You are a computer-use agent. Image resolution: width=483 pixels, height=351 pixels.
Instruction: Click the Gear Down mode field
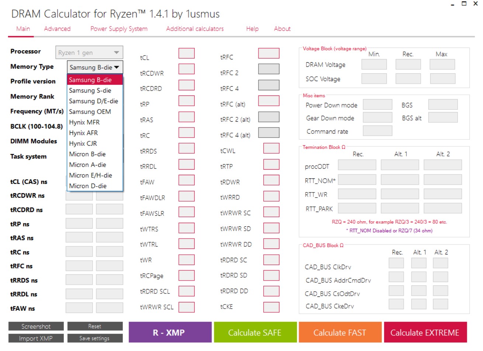coord(378,118)
